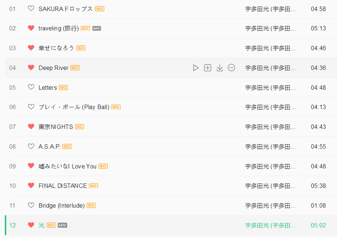Unlike the song 幸せになろう
The height and width of the screenshot is (238, 337).
pyautogui.click(x=31, y=48)
